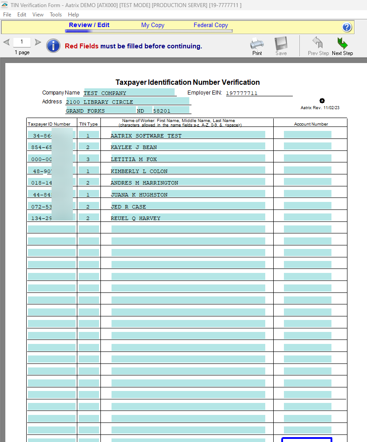This screenshot has width=367, height=442.
Task: Click the page number box
Action: coord(22,43)
